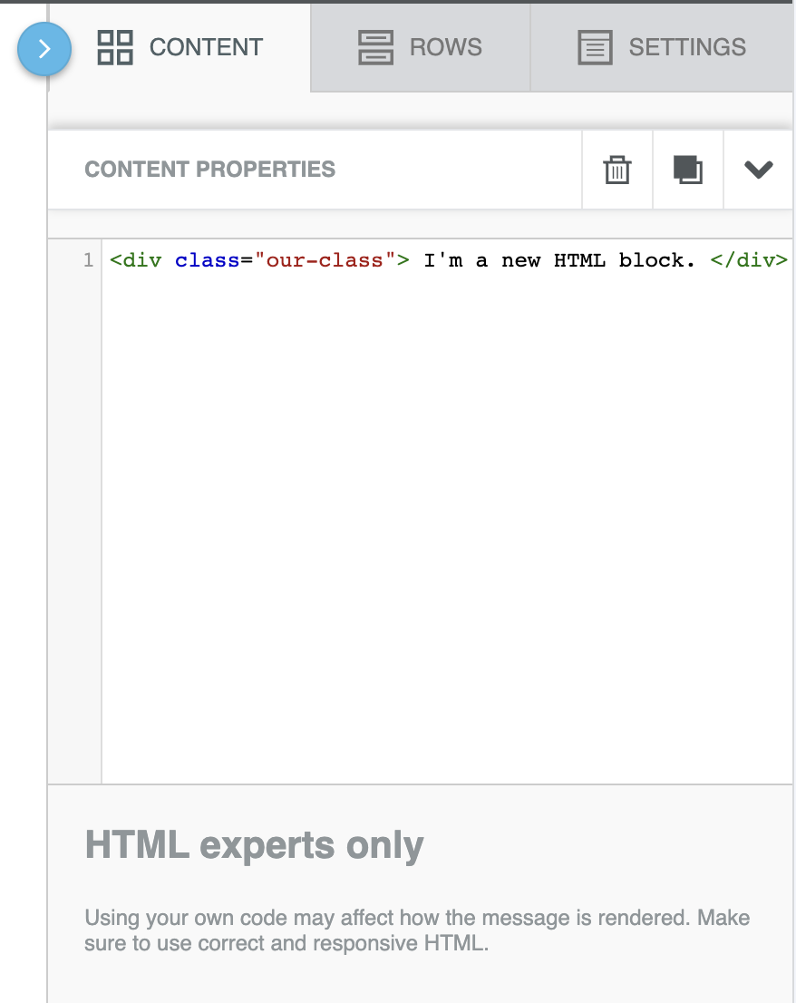Click the "our-class" attribute value in code
Screen dimensions: 796x1003
[x=325, y=260]
